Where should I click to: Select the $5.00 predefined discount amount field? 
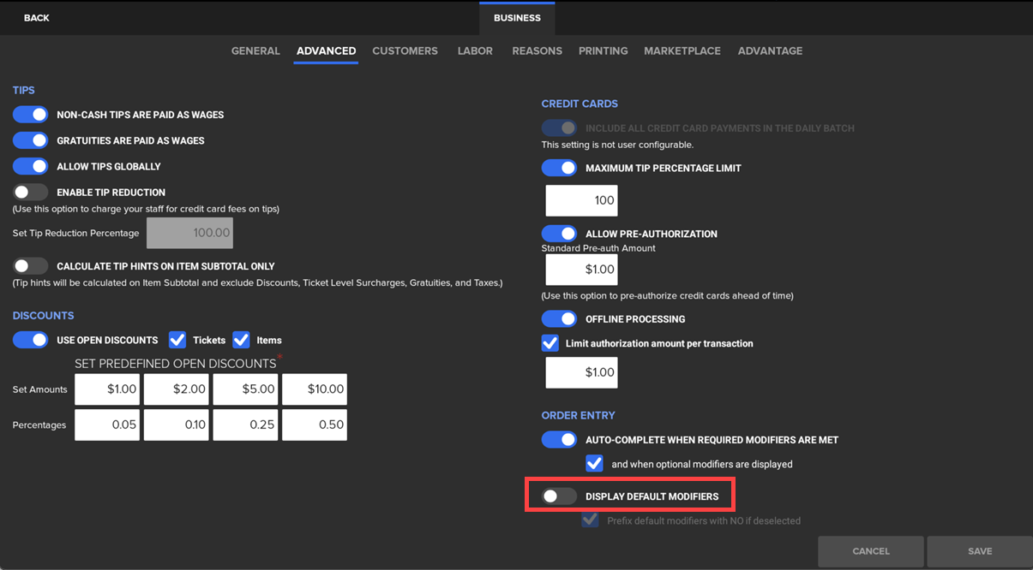(245, 389)
